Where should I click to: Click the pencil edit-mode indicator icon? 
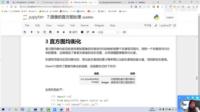[x=156, y=26]
